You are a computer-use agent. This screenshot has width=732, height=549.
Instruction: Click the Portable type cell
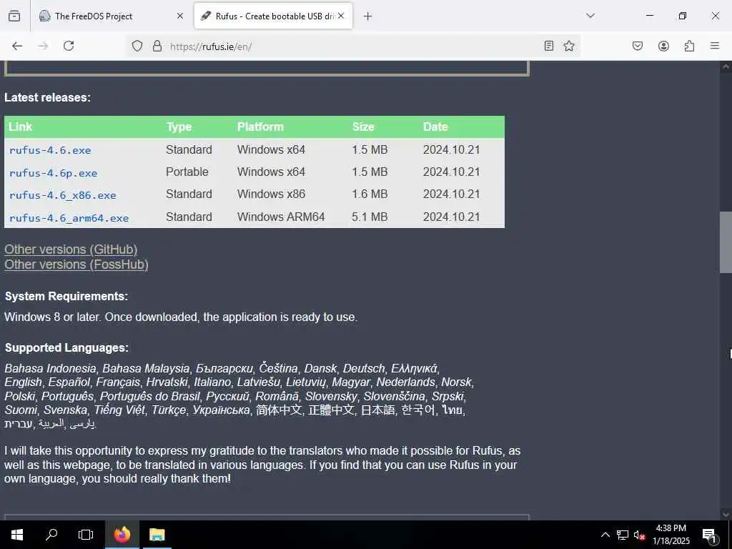pos(187,172)
